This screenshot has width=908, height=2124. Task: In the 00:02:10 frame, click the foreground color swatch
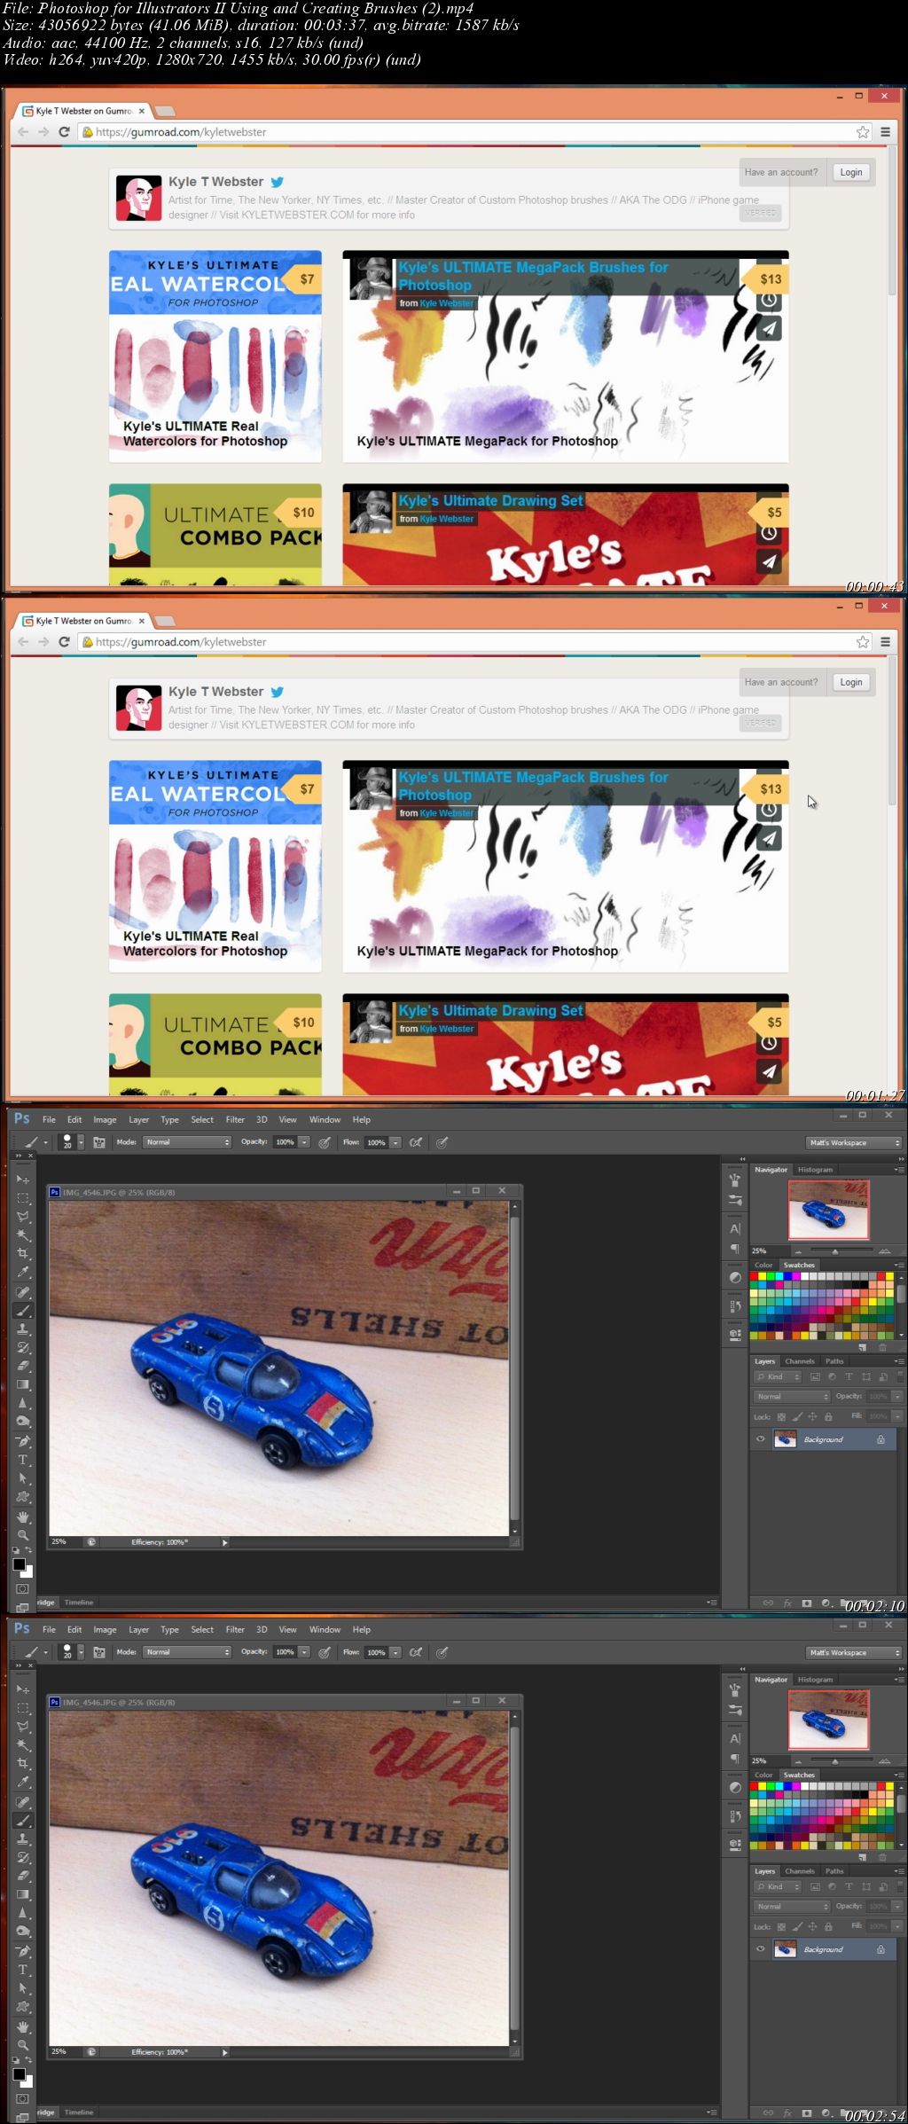coord(19,1564)
